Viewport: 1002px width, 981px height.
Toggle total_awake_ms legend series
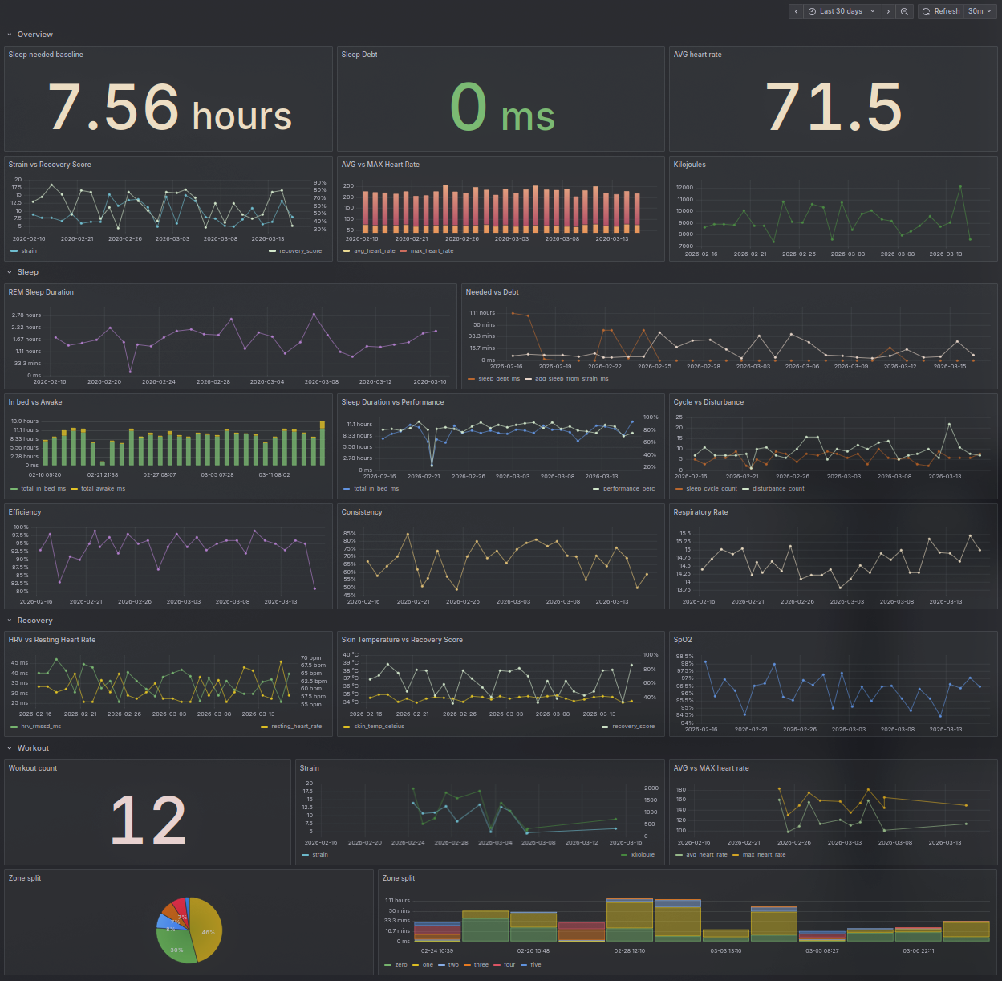(98, 489)
